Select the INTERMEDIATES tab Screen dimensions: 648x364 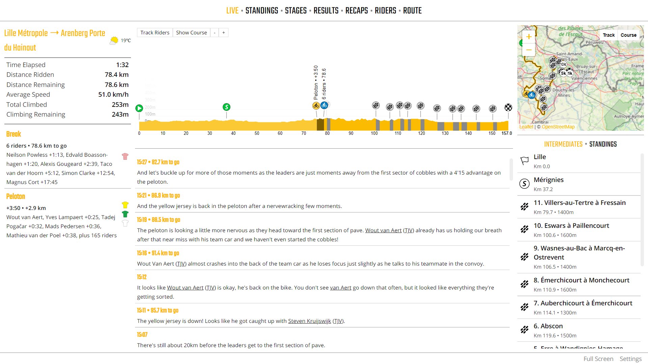tap(563, 144)
